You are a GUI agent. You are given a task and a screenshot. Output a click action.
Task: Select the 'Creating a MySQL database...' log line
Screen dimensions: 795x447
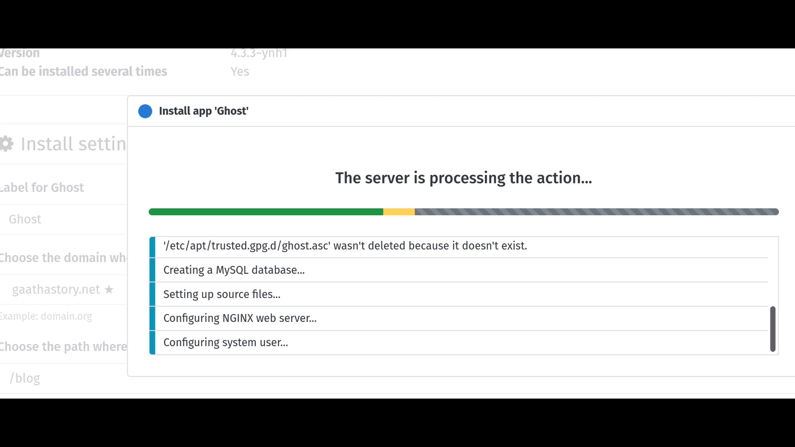pyautogui.click(x=459, y=270)
